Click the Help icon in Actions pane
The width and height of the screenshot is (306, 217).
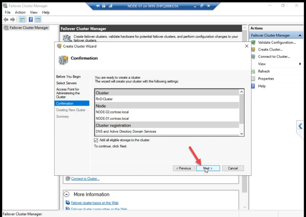(x=253, y=86)
